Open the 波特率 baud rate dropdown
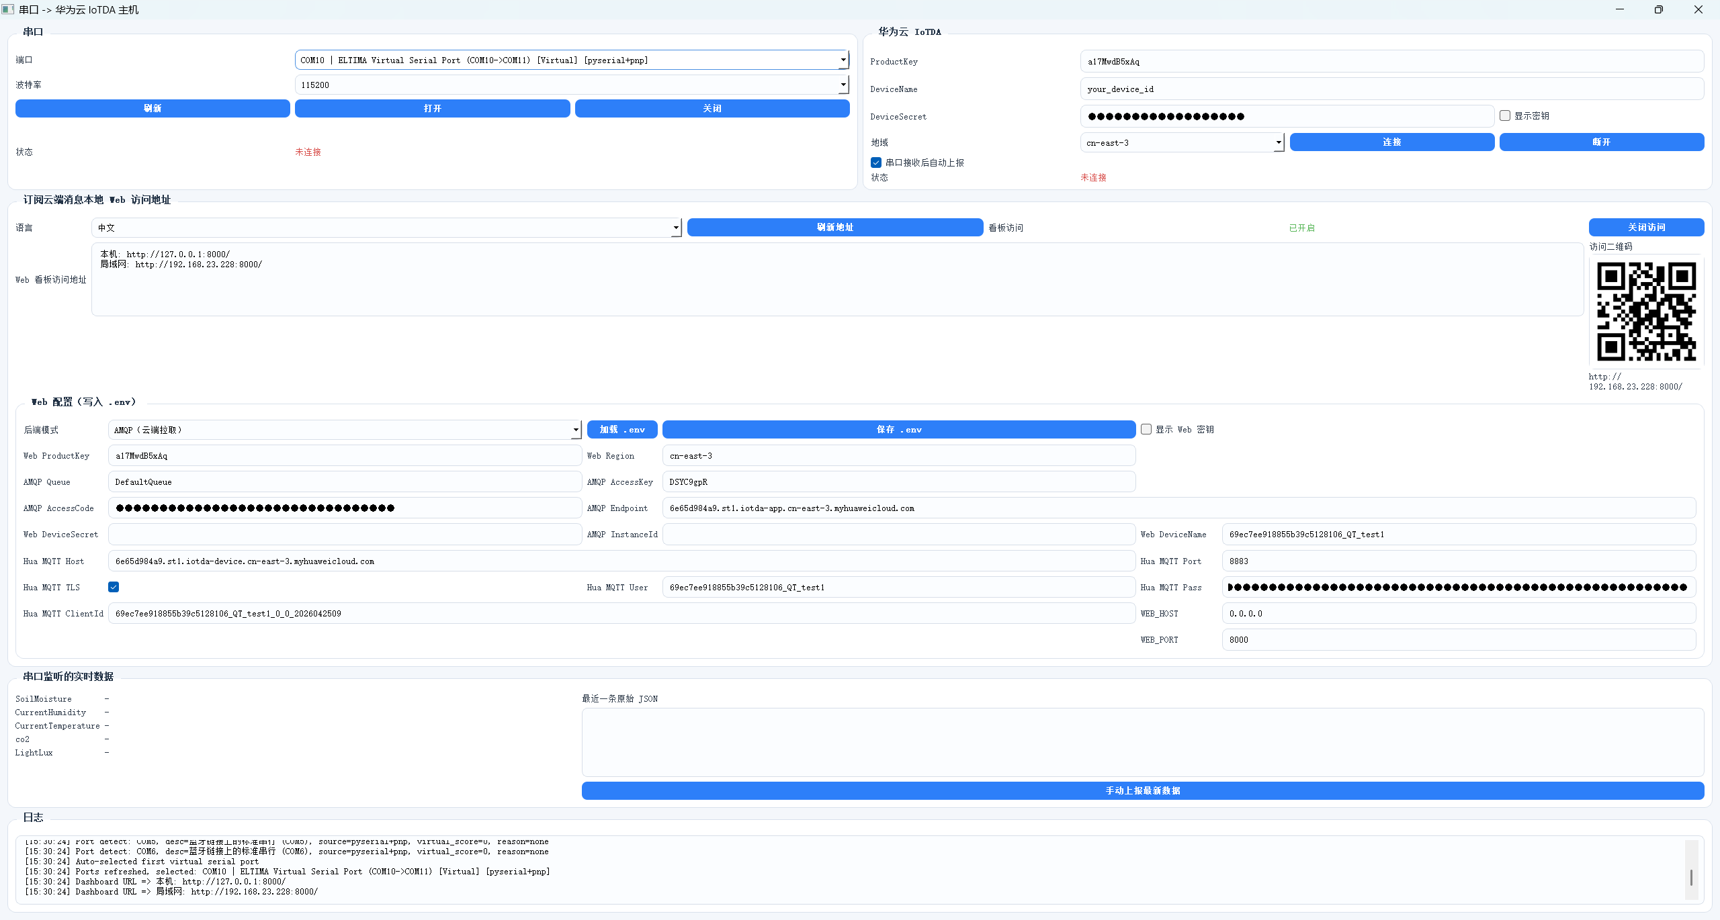This screenshot has height=920, width=1720. click(572, 85)
